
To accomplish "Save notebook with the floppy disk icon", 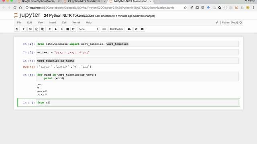I will tap(17, 29).
